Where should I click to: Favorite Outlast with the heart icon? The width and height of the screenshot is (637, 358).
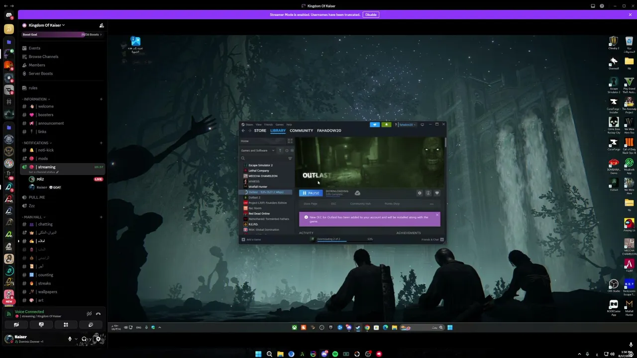437,193
